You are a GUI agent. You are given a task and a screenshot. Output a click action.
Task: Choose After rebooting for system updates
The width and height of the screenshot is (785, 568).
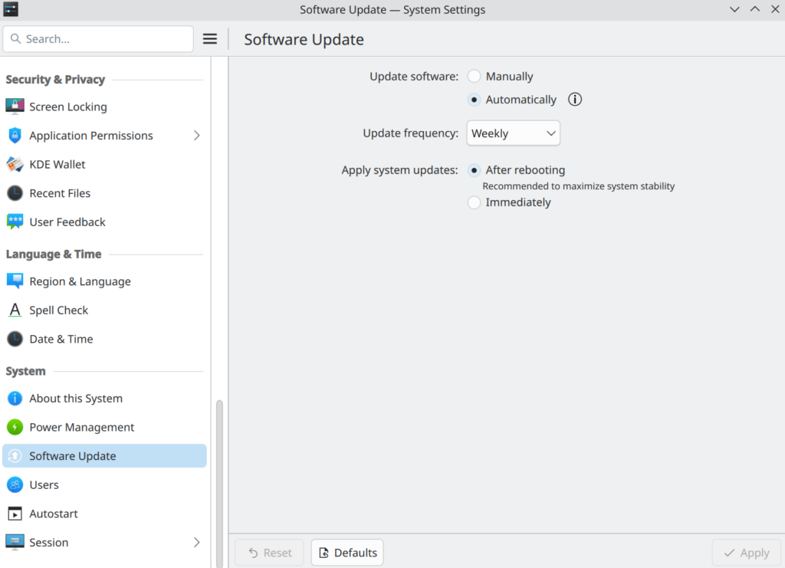click(x=516, y=170)
